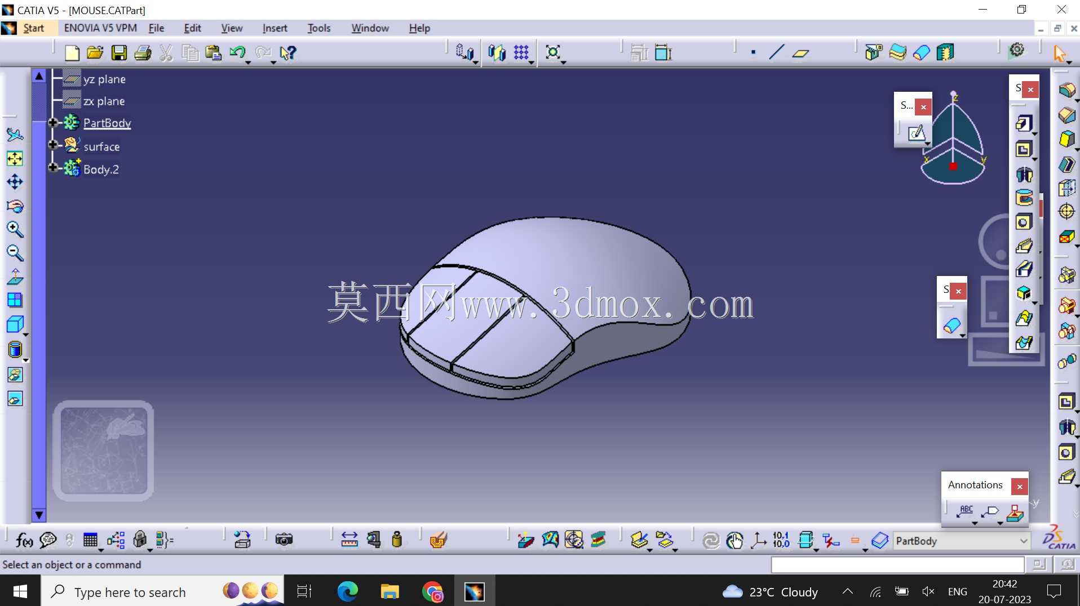Image resolution: width=1080 pixels, height=606 pixels.
Task: Open the weather widget showing 23°C Cloudy
Action: (770, 592)
